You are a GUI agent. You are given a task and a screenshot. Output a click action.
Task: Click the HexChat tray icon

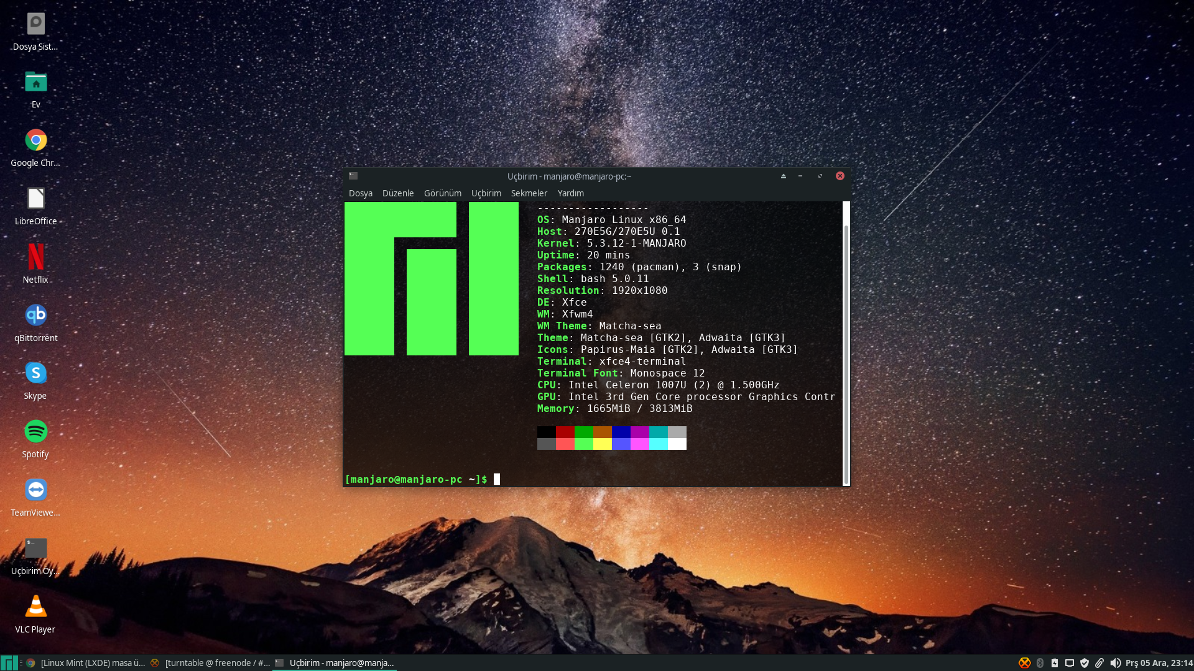pyautogui.click(x=1024, y=663)
